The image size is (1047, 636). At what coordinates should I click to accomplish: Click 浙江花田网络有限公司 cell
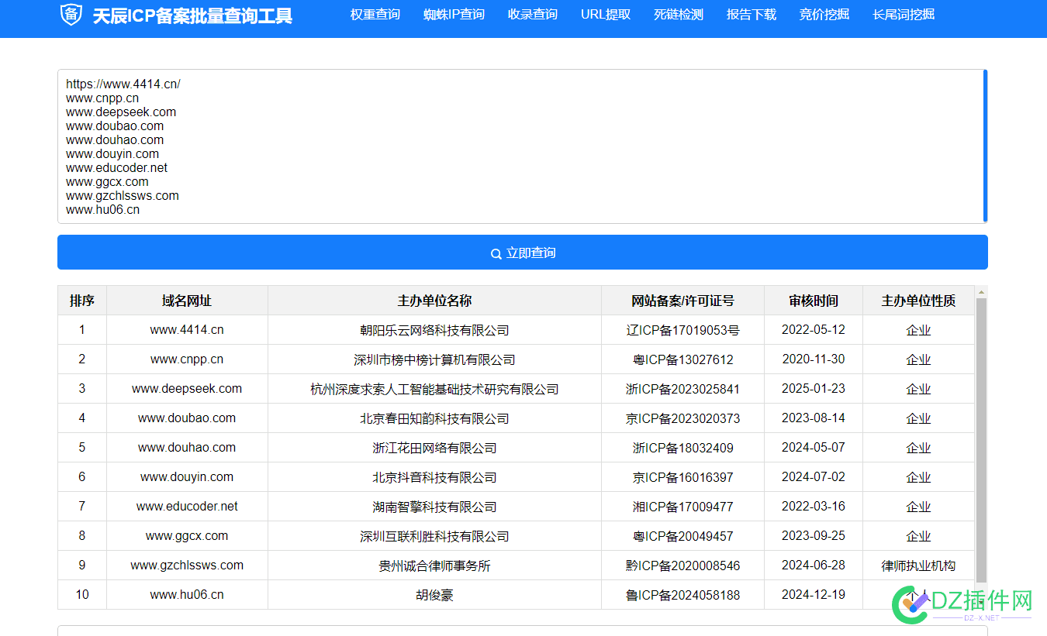click(434, 448)
